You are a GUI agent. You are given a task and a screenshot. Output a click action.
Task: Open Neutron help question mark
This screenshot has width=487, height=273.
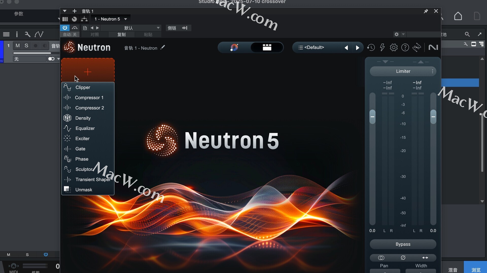(405, 48)
